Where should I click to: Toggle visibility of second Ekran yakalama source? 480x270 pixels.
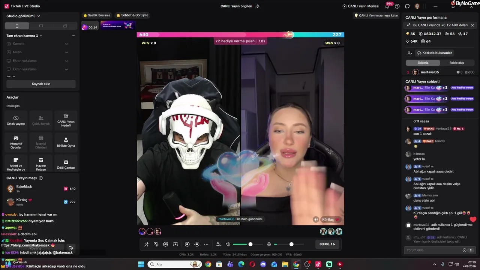66,69
